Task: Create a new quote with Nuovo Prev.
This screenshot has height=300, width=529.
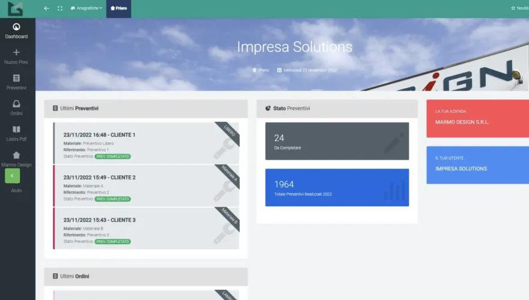Action: click(x=16, y=56)
